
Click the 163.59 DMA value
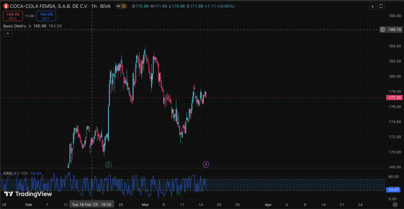pyautogui.click(x=55, y=26)
